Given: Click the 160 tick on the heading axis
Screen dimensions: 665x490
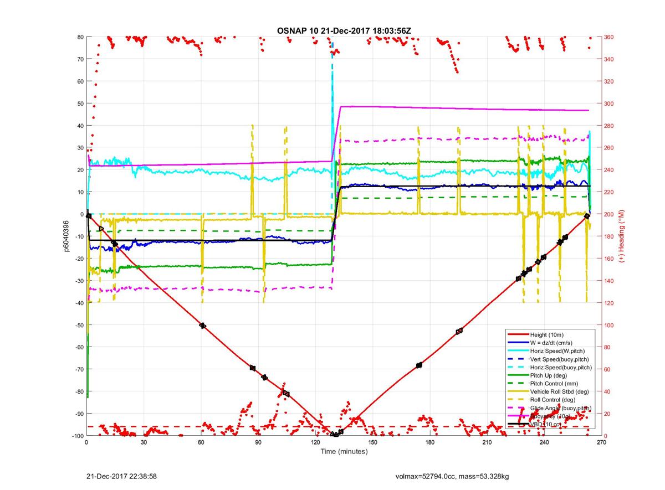Looking at the screenshot, I should point(609,259).
